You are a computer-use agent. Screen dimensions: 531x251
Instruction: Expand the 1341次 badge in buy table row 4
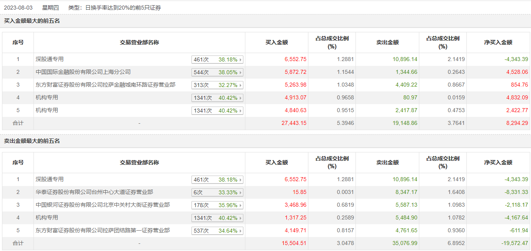click(217, 98)
